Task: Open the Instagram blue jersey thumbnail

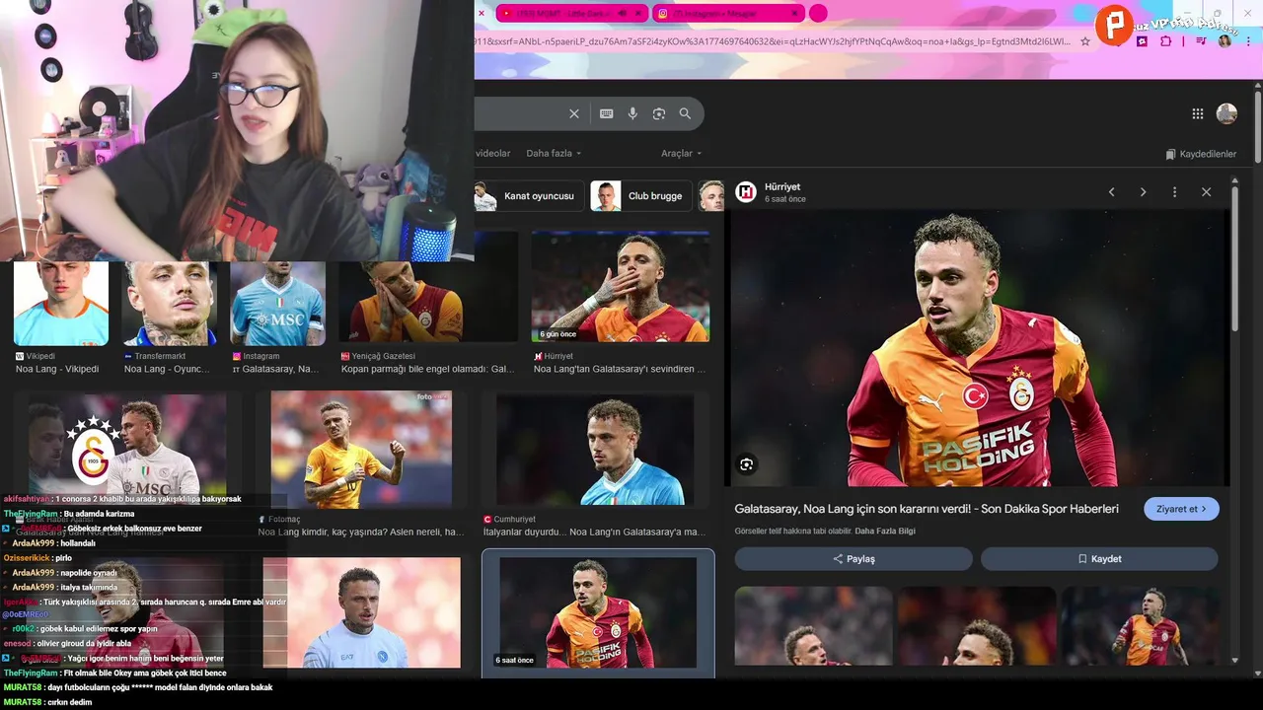Action: click(x=277, y=304)
